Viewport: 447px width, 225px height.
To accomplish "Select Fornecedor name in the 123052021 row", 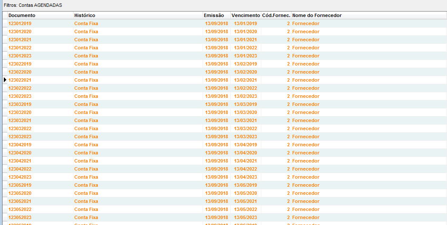I will click(x=306, y=201).
